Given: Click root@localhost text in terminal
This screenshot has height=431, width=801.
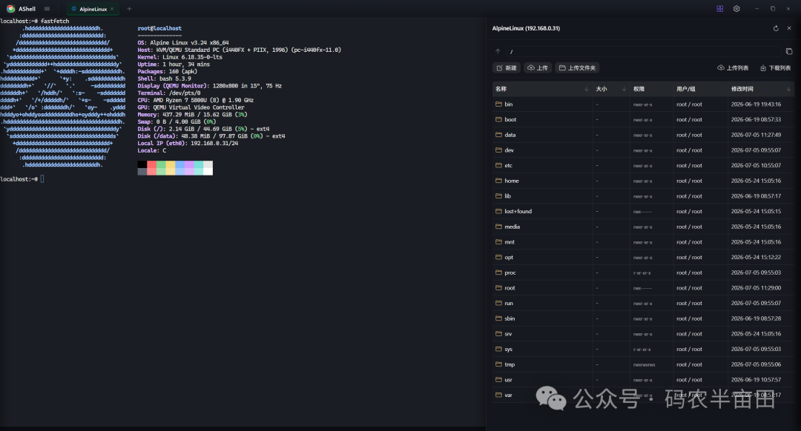Looking at the screenshot, I should [159, 29].
